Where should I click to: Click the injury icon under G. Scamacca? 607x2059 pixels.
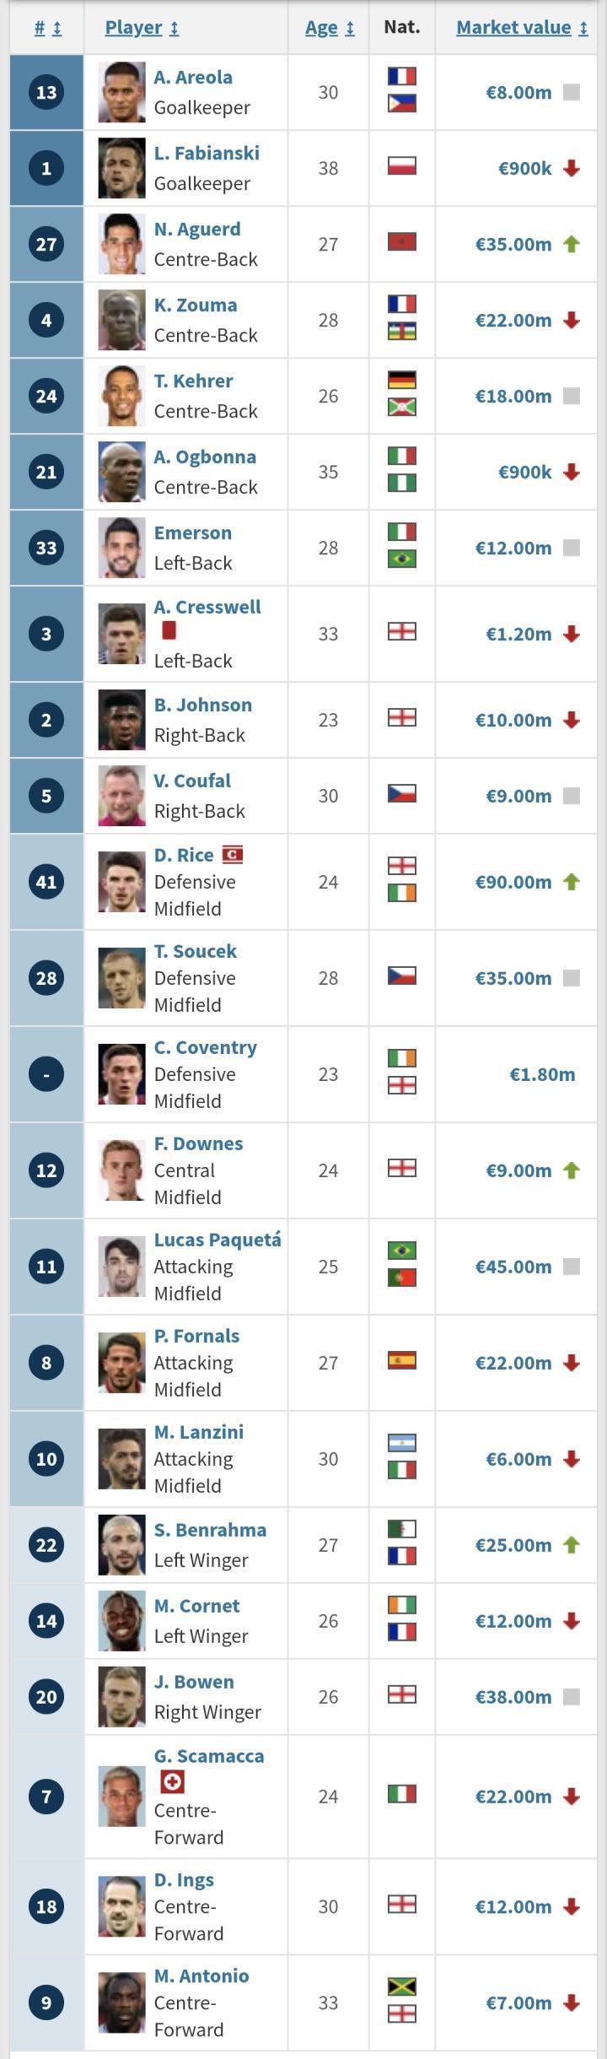click(172, 1782)
